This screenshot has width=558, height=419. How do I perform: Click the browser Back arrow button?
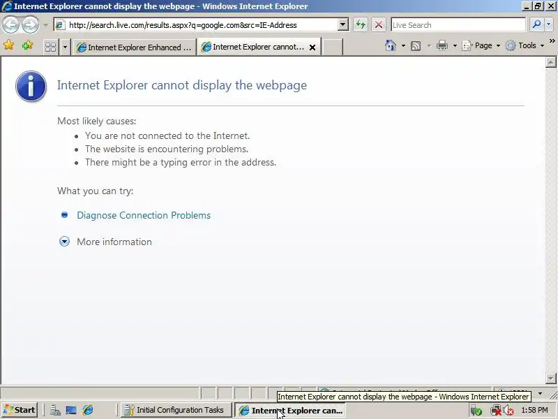point(10,25)
